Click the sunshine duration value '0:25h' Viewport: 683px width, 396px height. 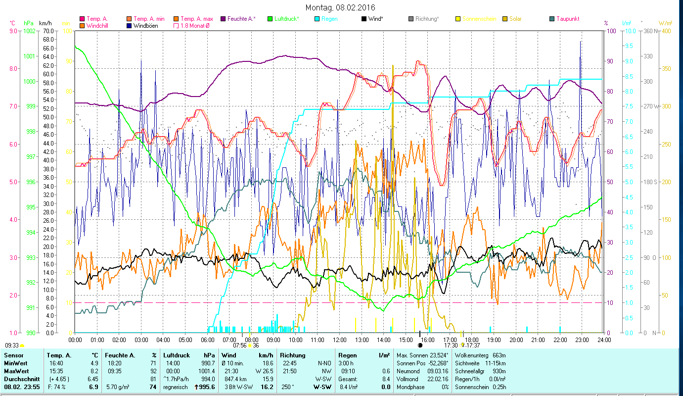coord(500,387)
